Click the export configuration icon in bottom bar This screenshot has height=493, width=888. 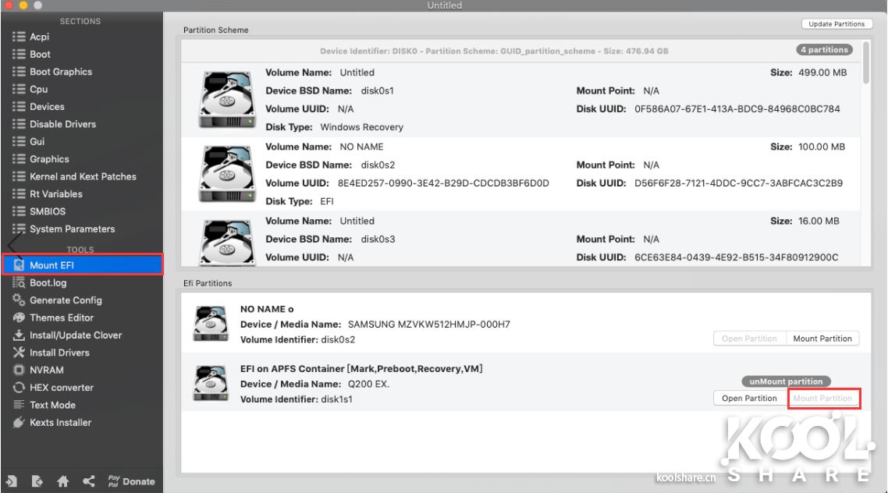(x=37, y=481)
